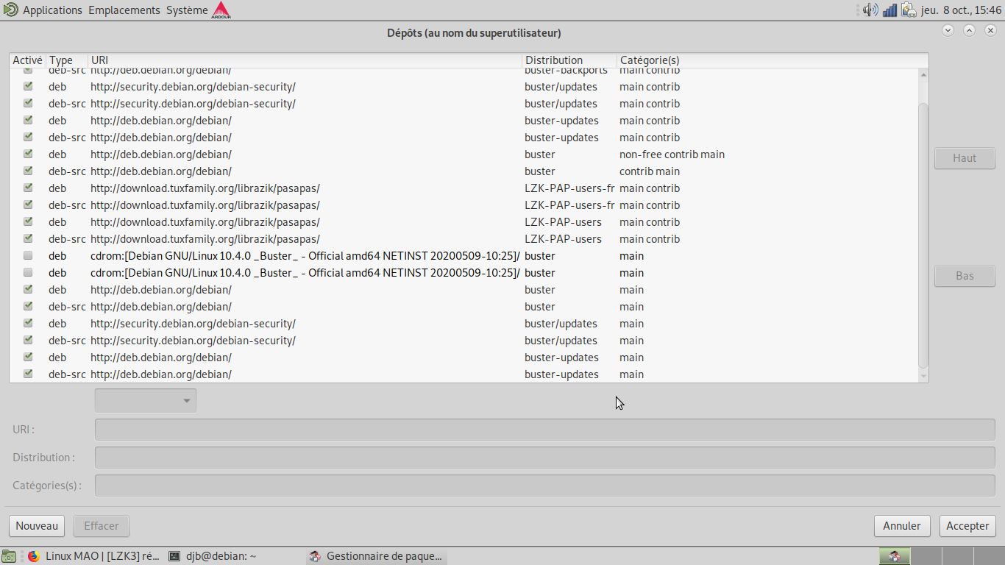Viewport: 1005px width, 565px height.
Task: Click the Annuler button
Action: coord(902,526)
